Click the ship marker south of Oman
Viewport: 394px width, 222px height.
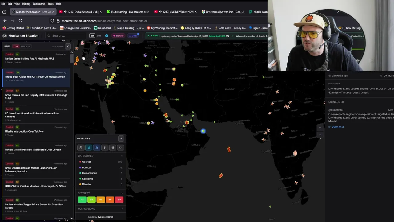coord(229,150)
